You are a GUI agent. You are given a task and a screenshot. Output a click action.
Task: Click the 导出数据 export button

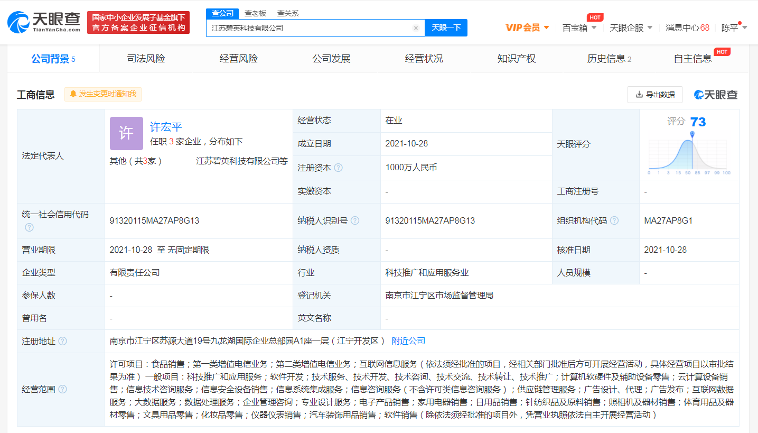click(654, 95)
